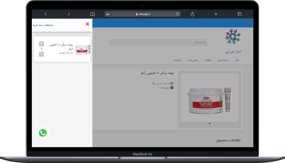The height and width of the screenshot is (163, 285).
Task: Increase cart item quantity with plus
Action: (41, 44)
